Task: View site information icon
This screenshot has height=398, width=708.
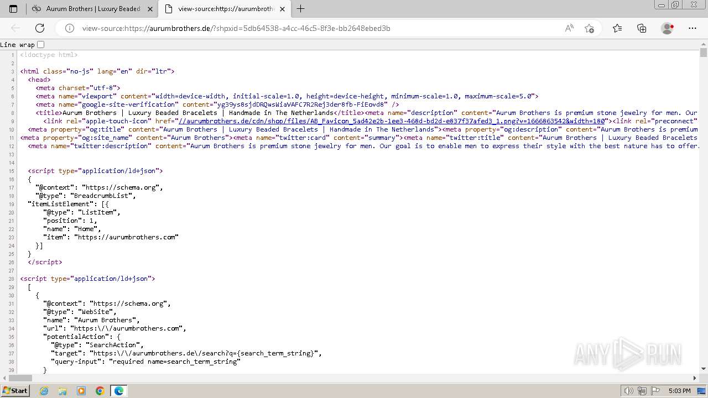Action: pyautogui.click(x=70, y=28)
